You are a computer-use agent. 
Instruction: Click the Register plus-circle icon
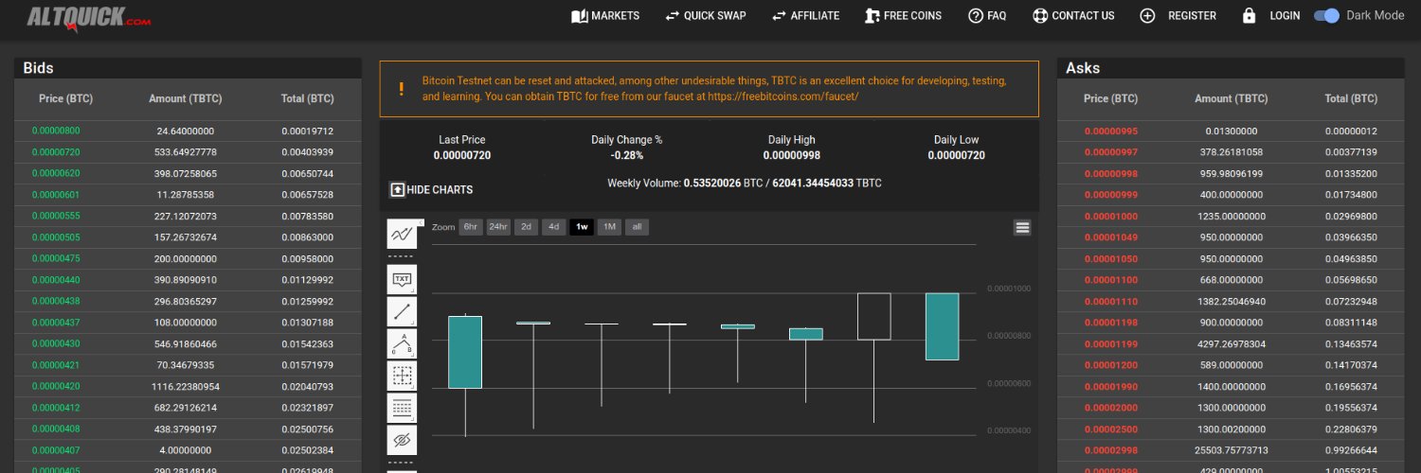click(1147, 16)
